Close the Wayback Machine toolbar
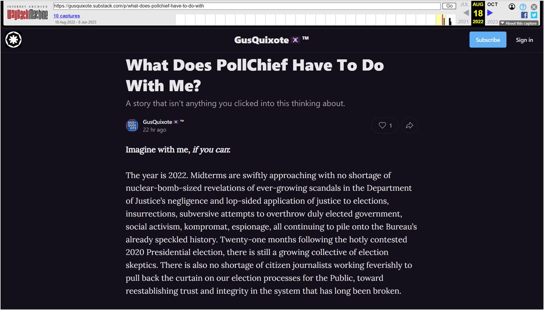The height and width of the screenshot is (310, 544). click(x=534, y=7)
